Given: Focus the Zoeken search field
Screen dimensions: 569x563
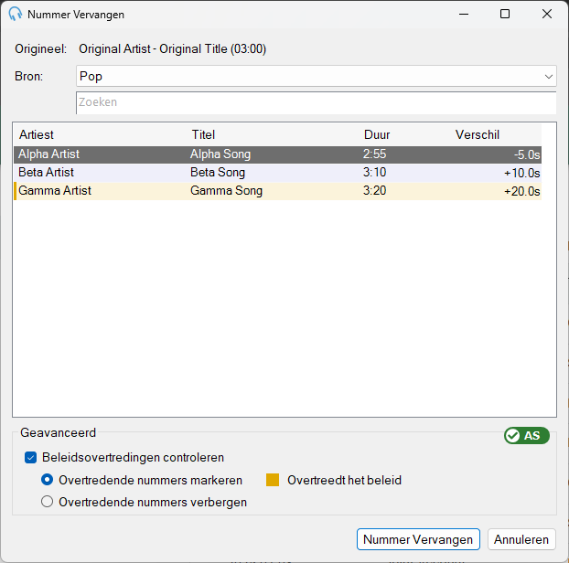Looking at the screenshot, I should pyautogui.click(x=317, y=102).
